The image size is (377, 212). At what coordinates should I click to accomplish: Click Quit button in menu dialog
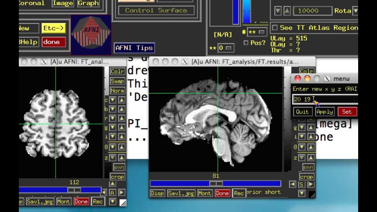point(302,112)
